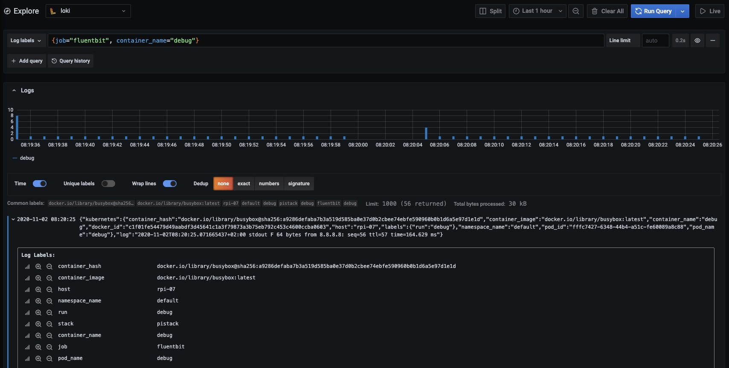
Task: Open the loki datasource dropdown
Action: (88, 11)
